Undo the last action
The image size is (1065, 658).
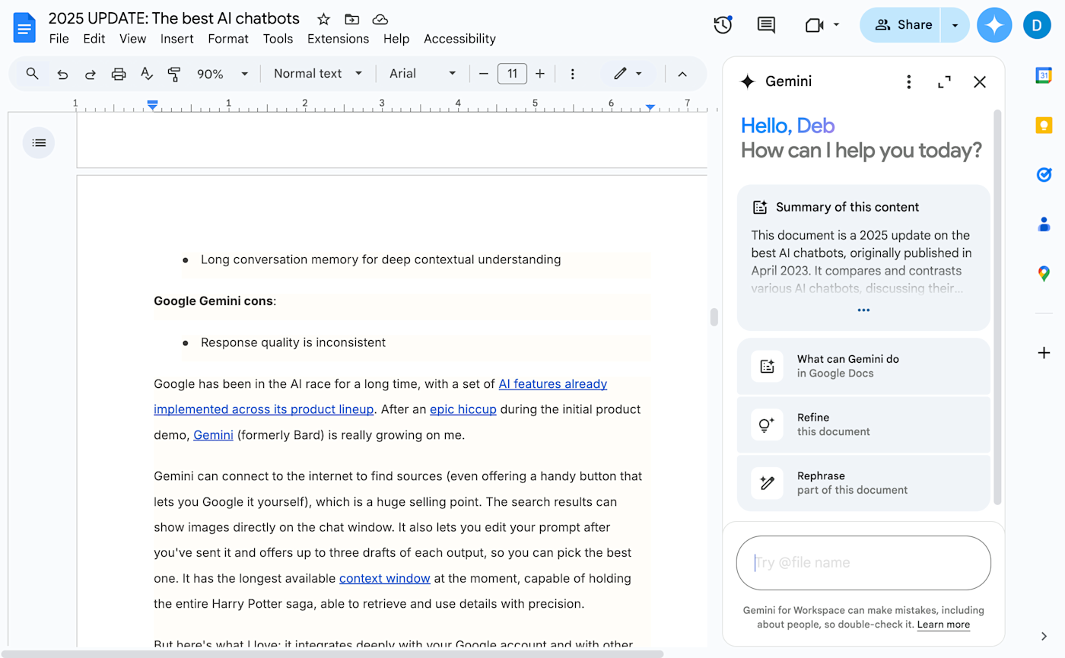(x=62, y=74)
